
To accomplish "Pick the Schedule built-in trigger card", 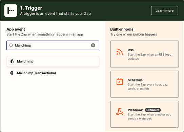I will click(x=145, y=84).
